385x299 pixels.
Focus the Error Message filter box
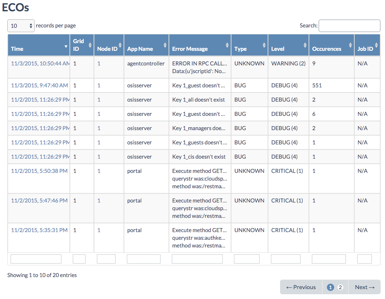[197, 259]
